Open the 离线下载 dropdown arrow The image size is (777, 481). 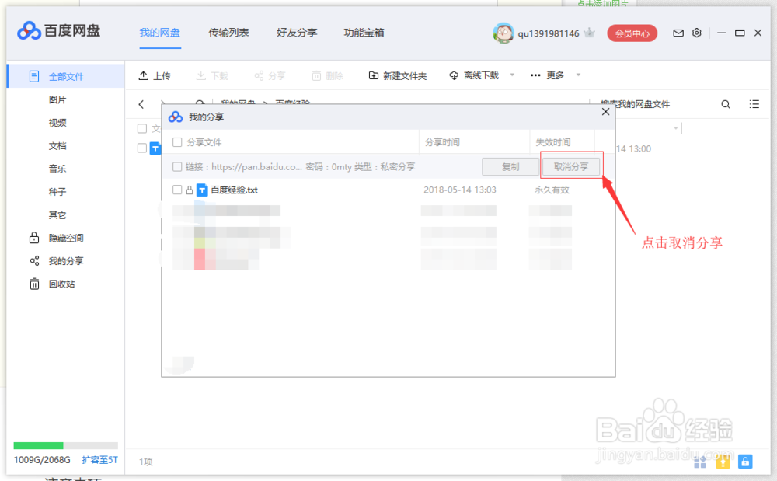point(512,75)
